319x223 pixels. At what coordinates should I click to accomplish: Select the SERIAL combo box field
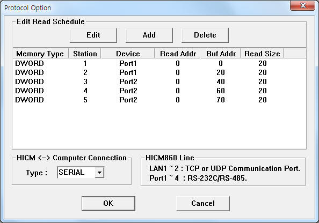click(81, 173)
